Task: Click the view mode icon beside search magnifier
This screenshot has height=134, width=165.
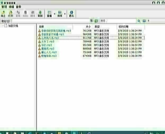Action: click(144, 21)
